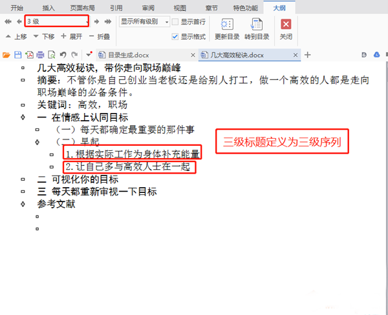The width and height of the screenshot is (388, 315).
Task: Collapse the 一 在情感上认同目标 heading
Action: click(24, 117)
